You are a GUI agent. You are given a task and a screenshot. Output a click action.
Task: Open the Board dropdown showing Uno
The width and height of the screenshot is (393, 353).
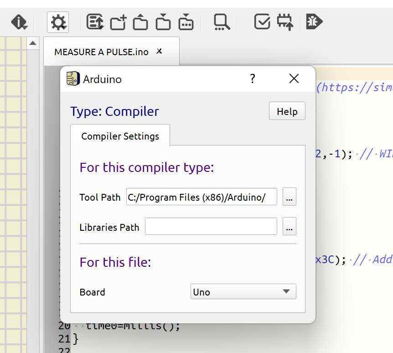point(243,292)
